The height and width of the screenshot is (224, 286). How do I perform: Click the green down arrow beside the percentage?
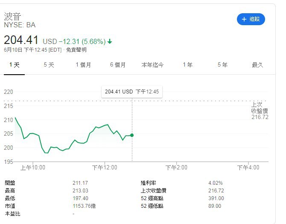coord(110,41)
